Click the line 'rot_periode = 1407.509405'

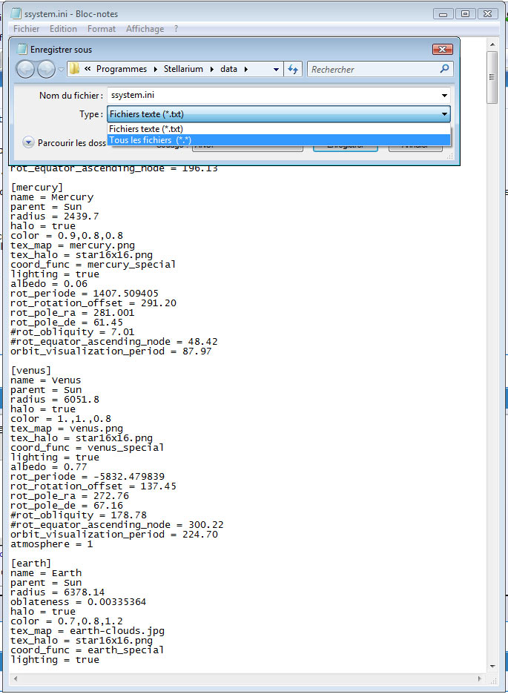pos(85,294)
